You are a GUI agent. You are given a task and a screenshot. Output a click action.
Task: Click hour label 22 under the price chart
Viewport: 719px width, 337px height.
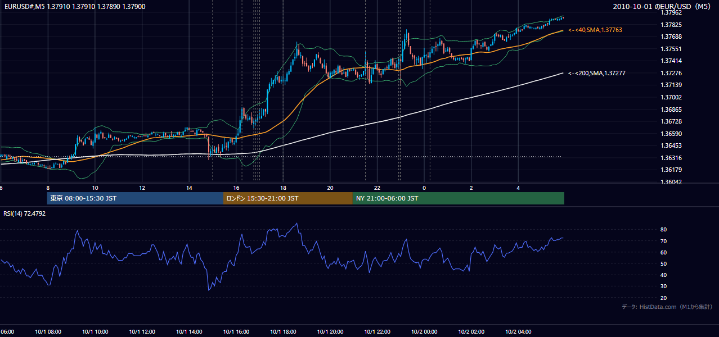(377, 188)
